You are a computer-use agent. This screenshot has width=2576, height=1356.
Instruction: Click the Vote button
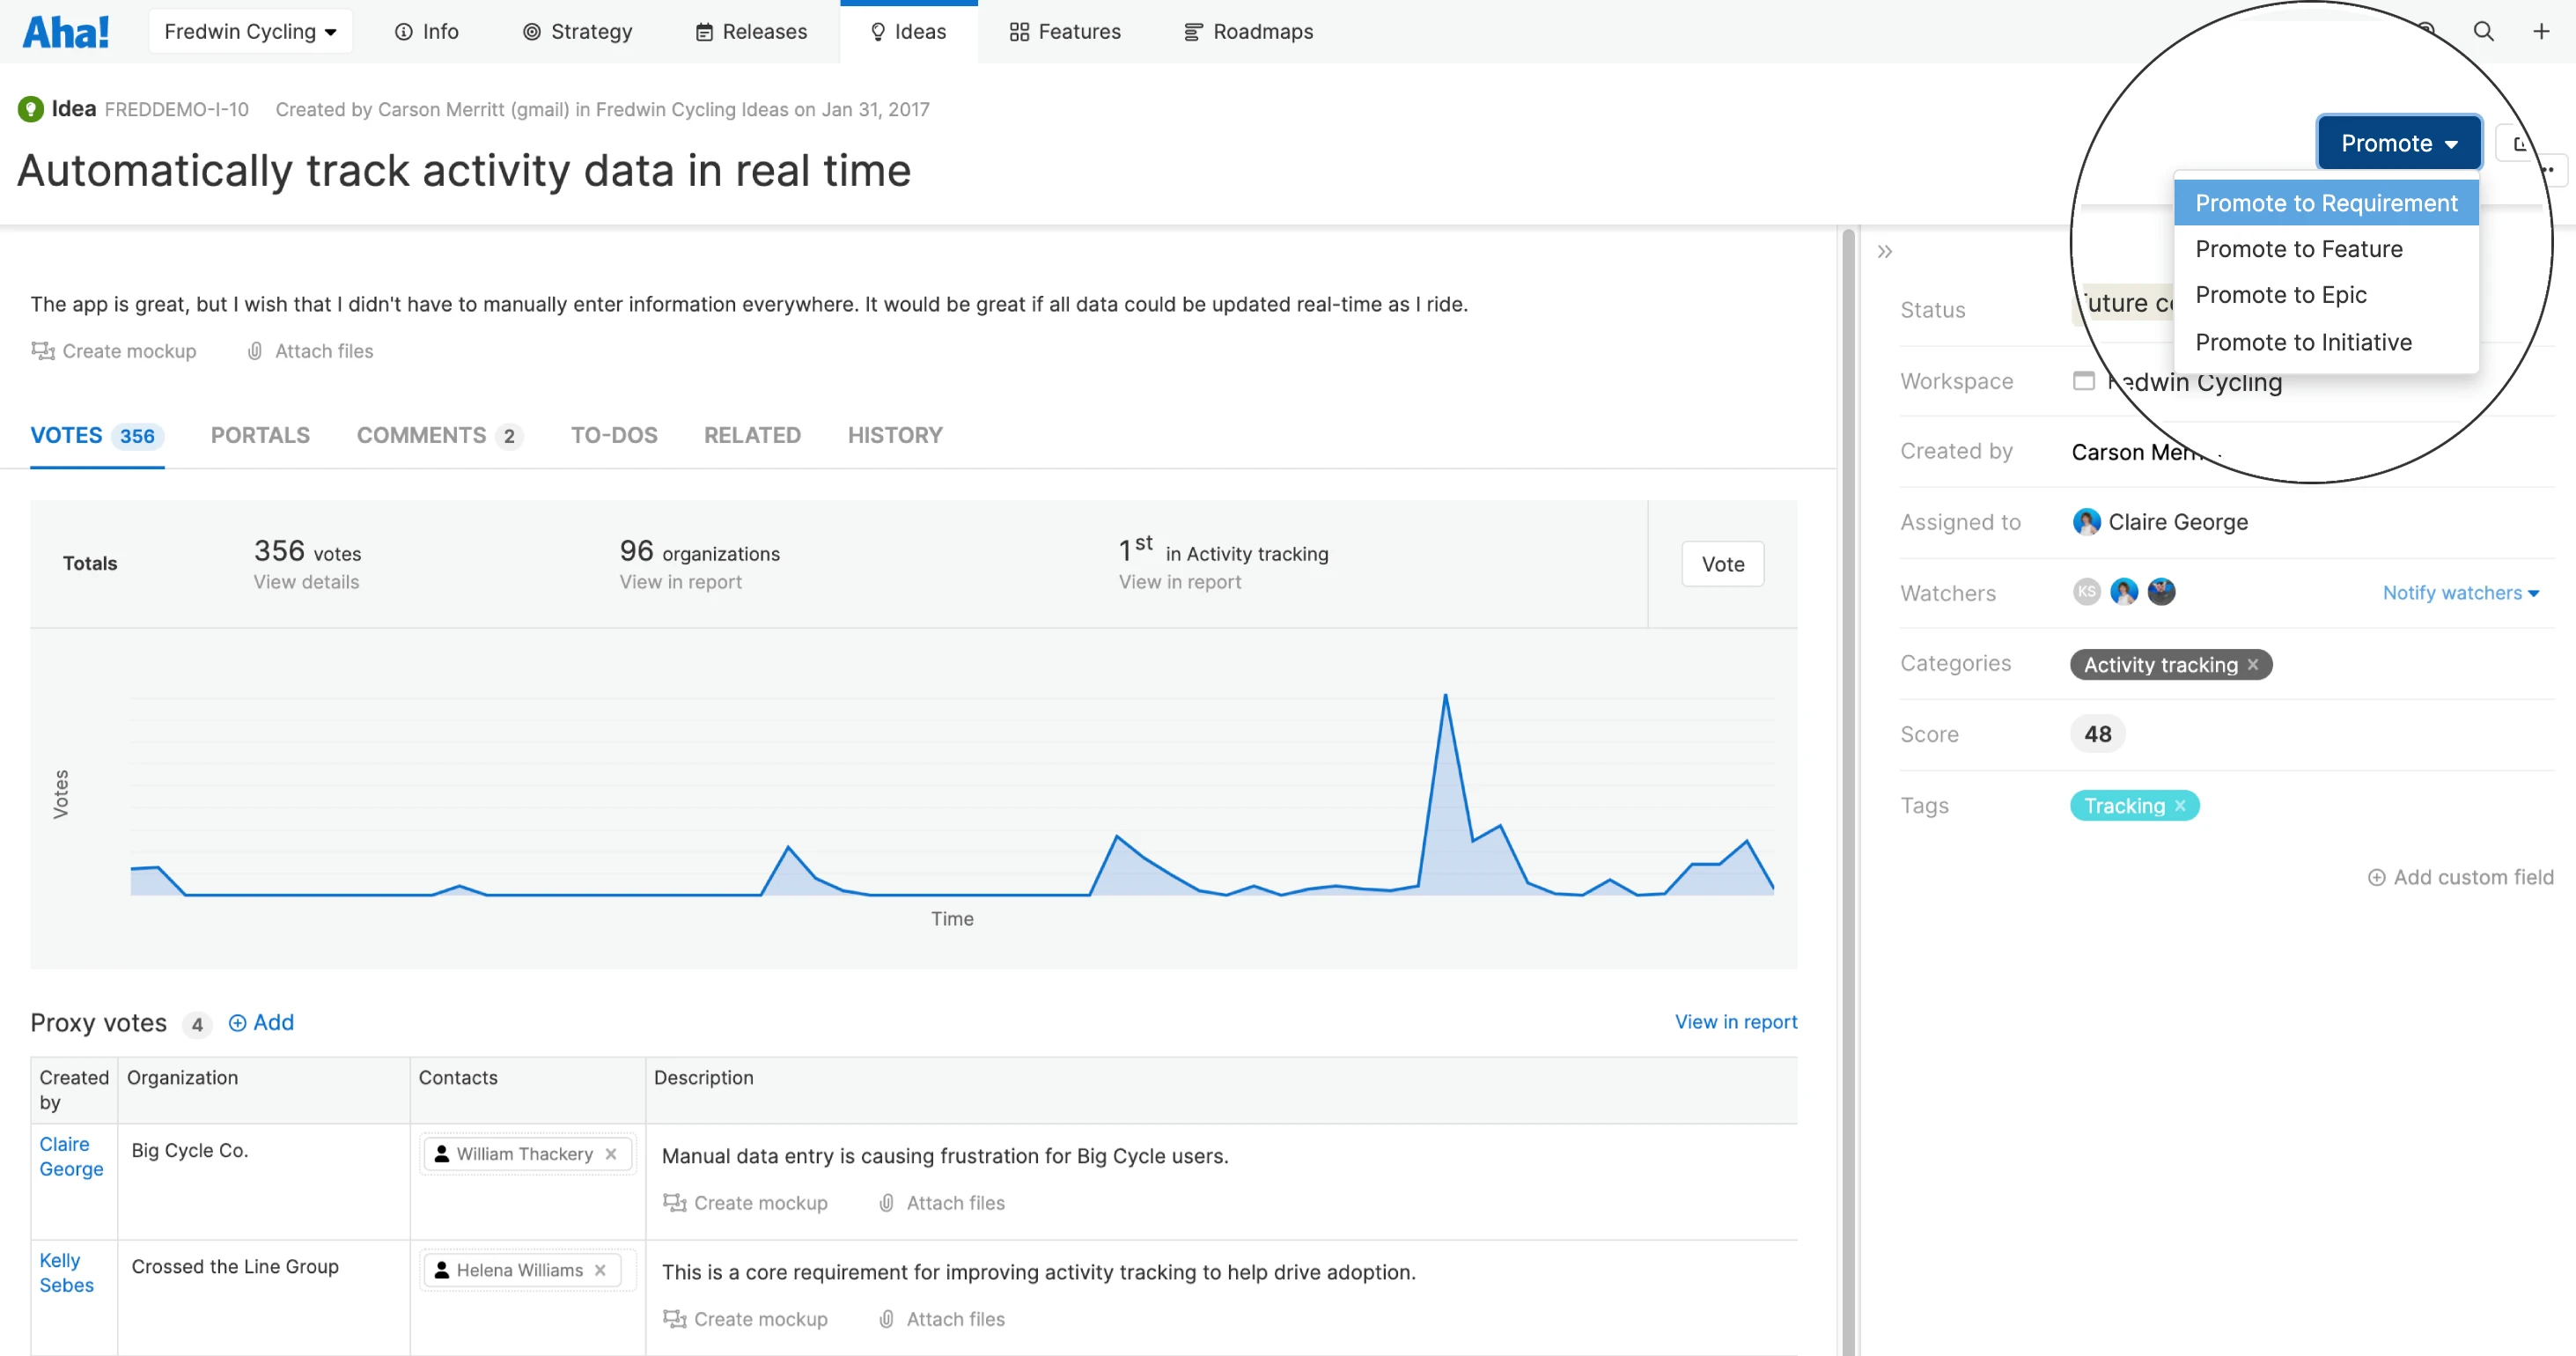(x=1722, y=564)
